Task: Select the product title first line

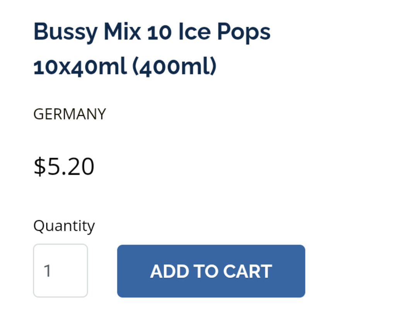Action: 152,32
